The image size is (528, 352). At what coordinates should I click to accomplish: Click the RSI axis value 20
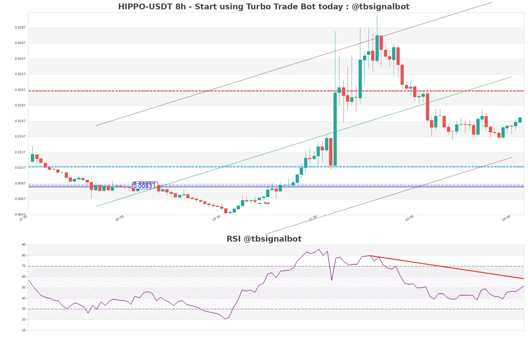point(24,319)
